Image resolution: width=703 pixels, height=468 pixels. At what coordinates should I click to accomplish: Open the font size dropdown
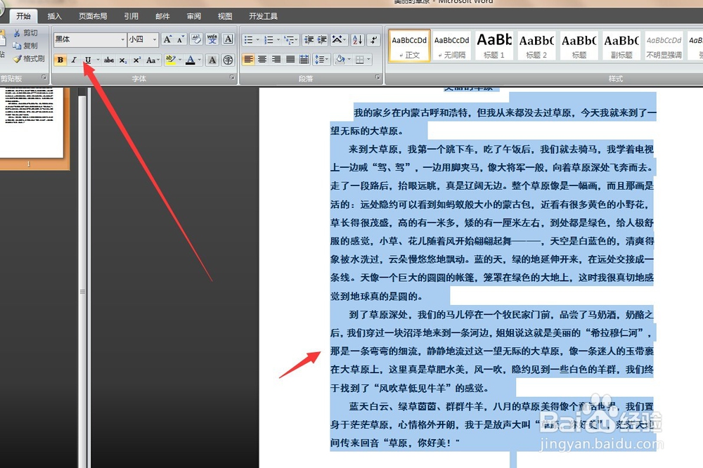point(154,38)
